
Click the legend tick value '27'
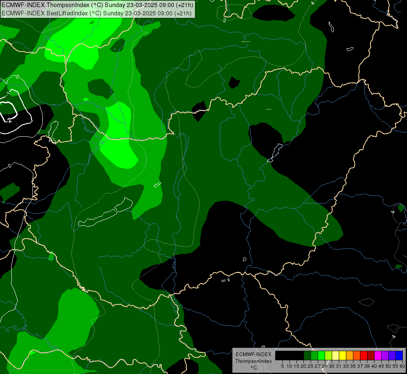click(318, 366)
